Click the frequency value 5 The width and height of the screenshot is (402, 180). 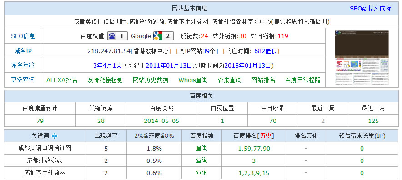pyautogui.click(x=106, y=149)
